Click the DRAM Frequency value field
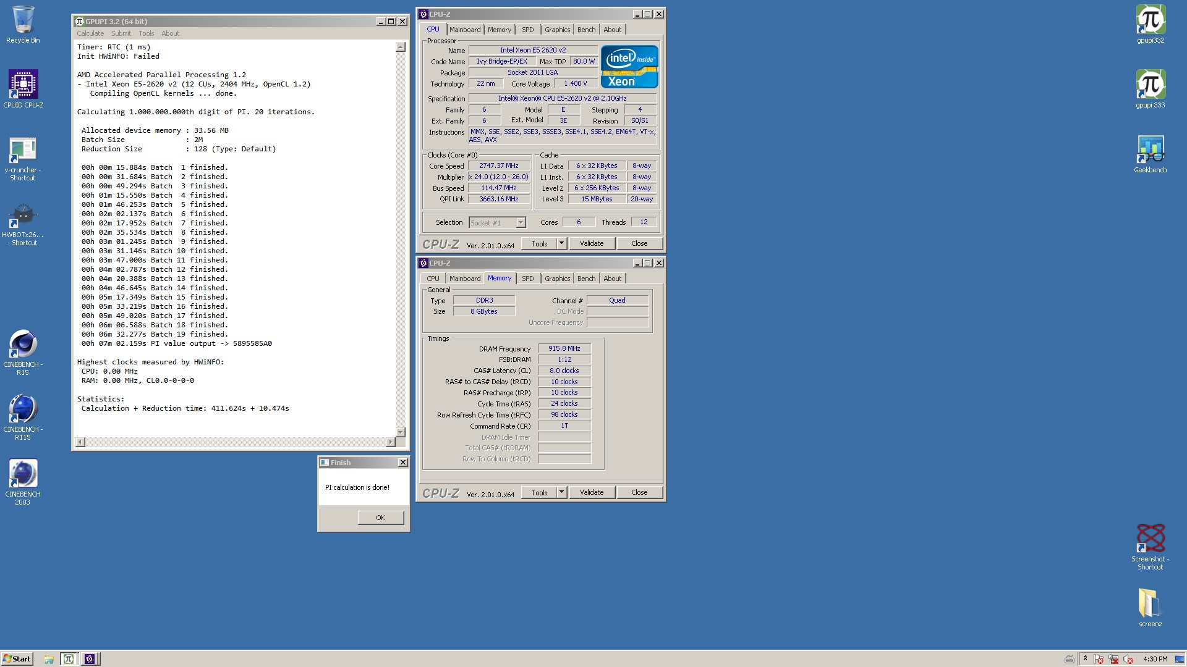 pyautogui.click(x=564, y=348)
